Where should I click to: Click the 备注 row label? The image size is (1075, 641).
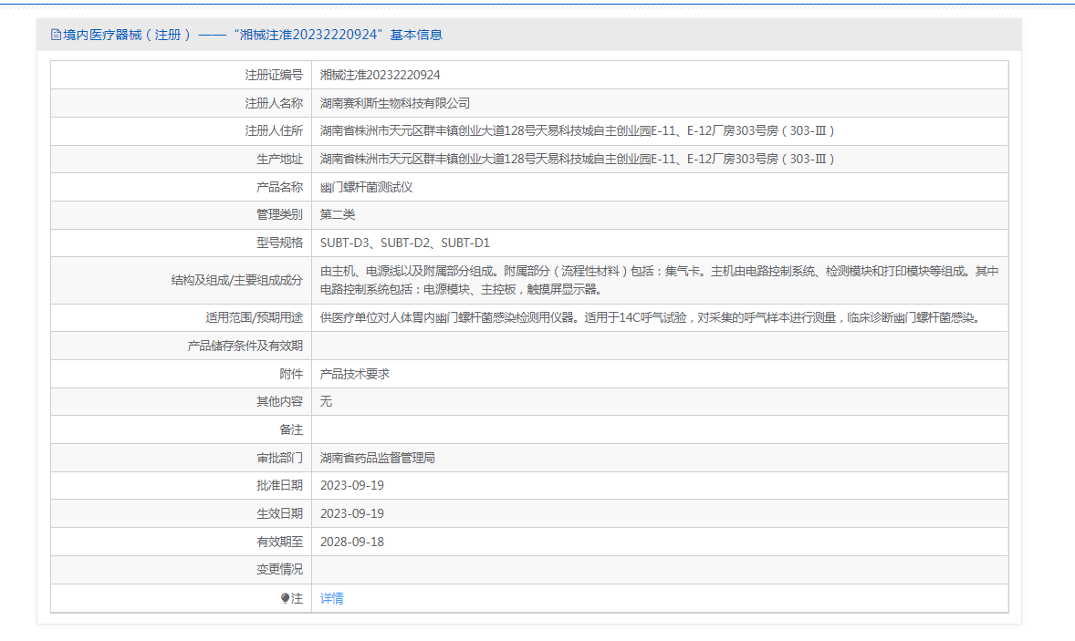(x=291, y=429)
